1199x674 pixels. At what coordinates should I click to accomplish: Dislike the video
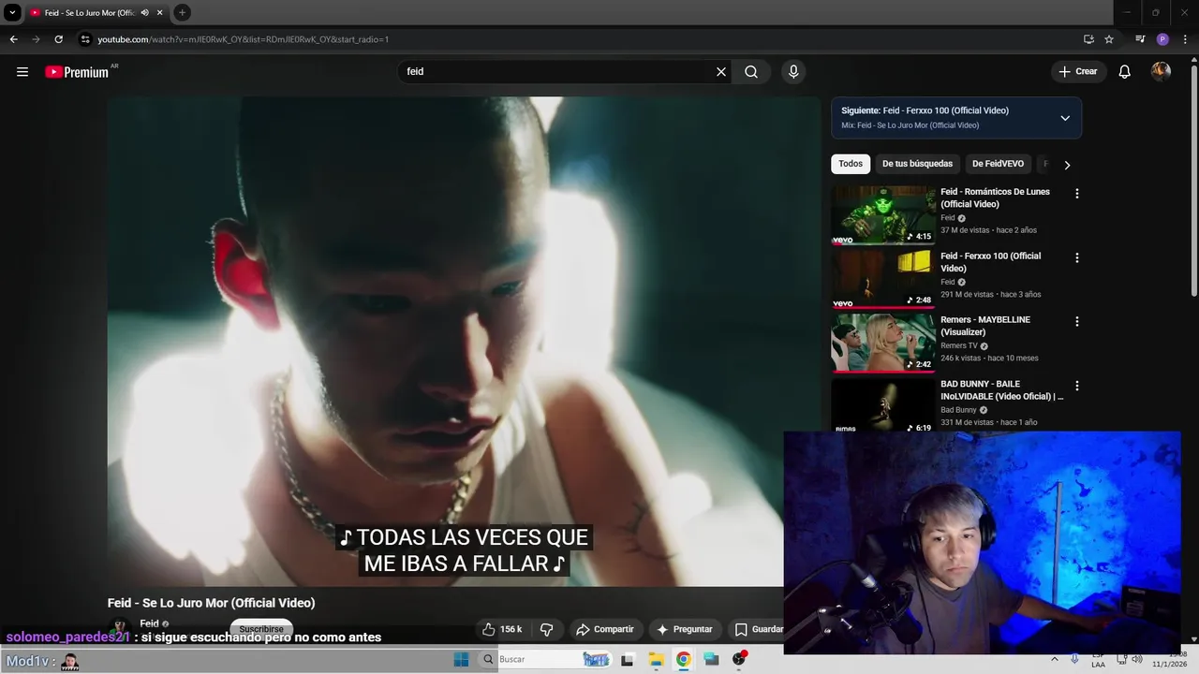(547, 629)
